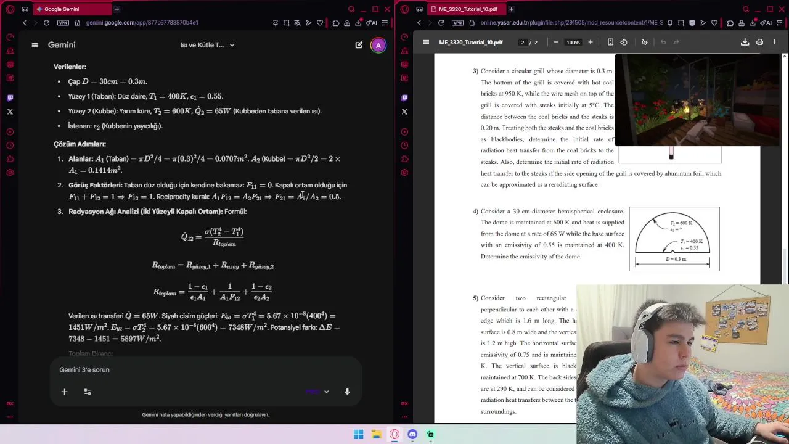The image size is (789, 444).
Task: Click the PDF page number field
Action: coord(523,43)
